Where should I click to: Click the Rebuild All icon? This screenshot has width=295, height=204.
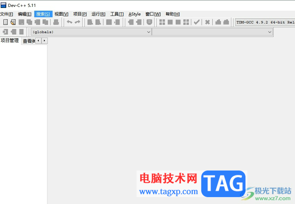pyautogui.click(x=186, y=22)
